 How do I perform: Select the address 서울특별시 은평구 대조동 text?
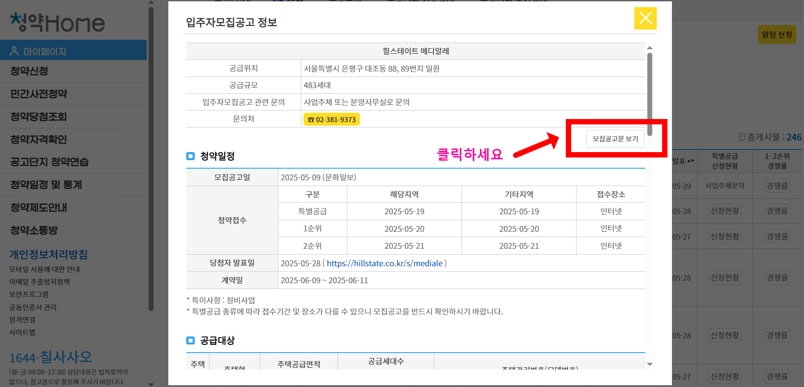click(372, 68)
